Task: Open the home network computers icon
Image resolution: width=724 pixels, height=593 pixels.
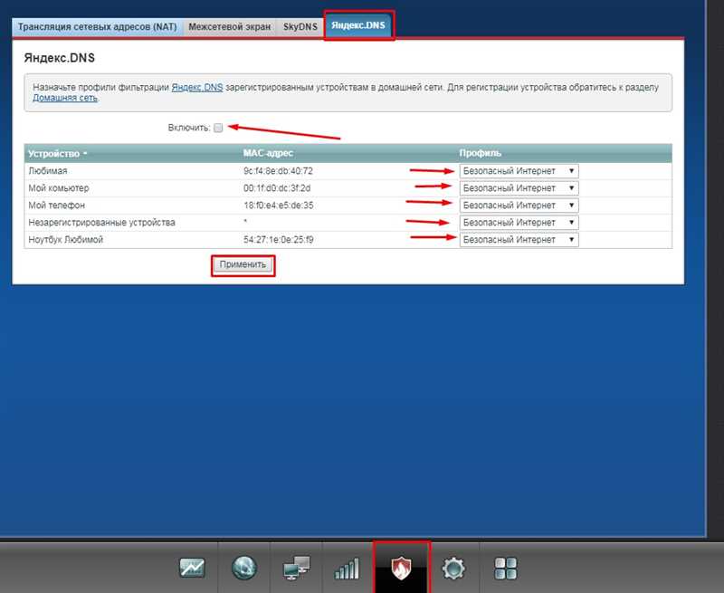Action: pos(297,568)
